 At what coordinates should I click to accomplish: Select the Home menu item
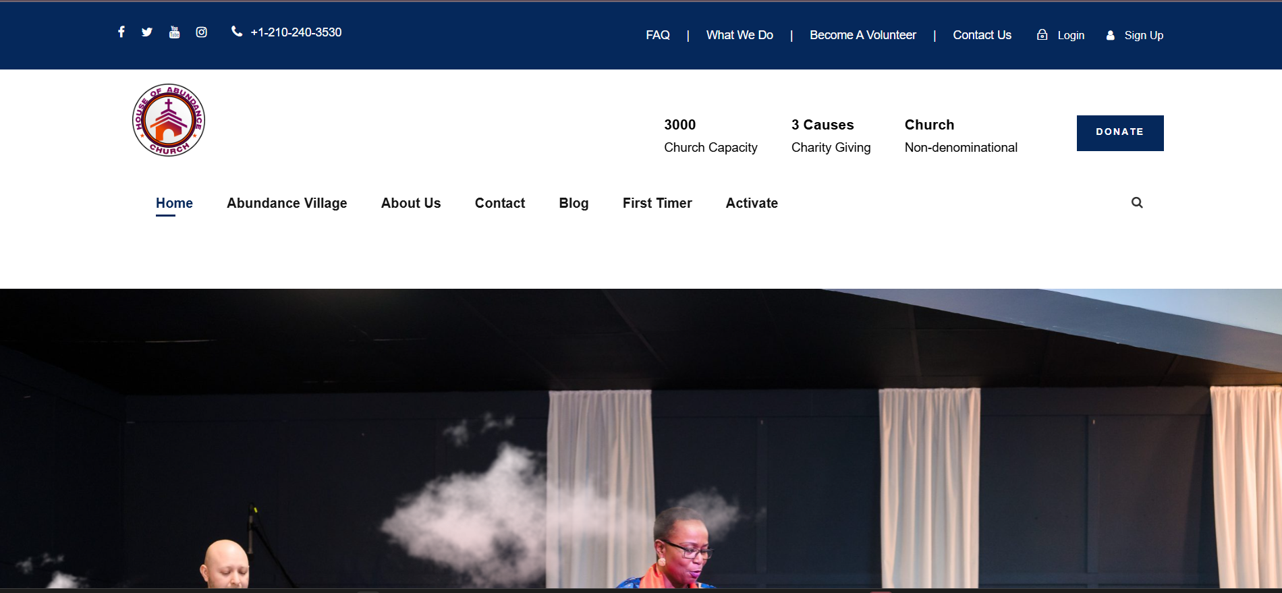(174, 203)
